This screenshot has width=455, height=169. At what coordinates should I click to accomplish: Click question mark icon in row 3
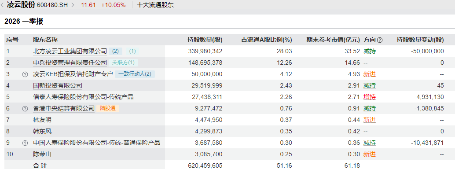pos(25,74)
